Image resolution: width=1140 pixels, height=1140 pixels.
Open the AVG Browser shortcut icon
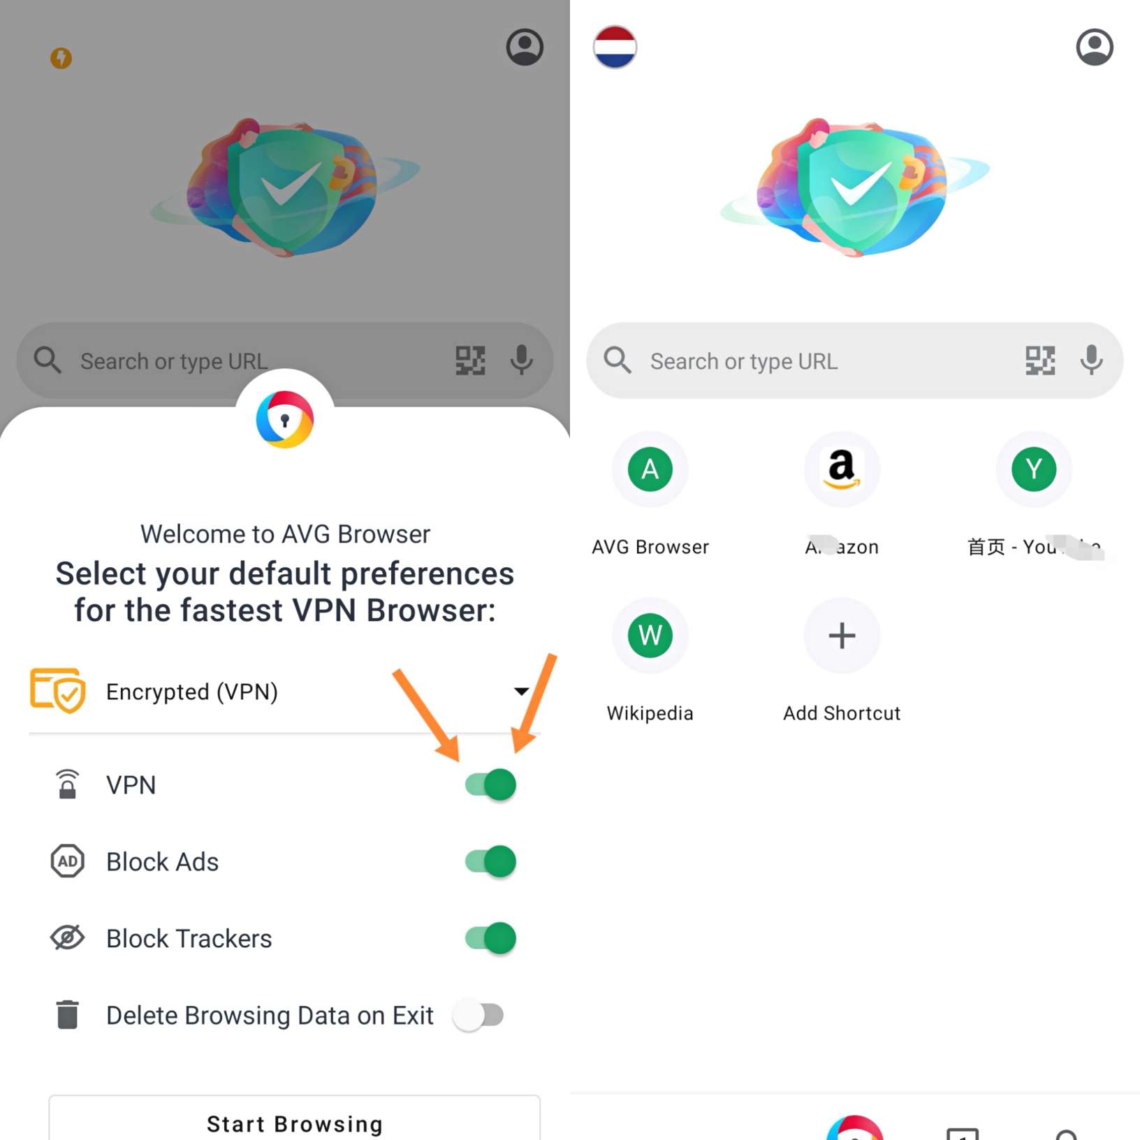coord(650,469)
